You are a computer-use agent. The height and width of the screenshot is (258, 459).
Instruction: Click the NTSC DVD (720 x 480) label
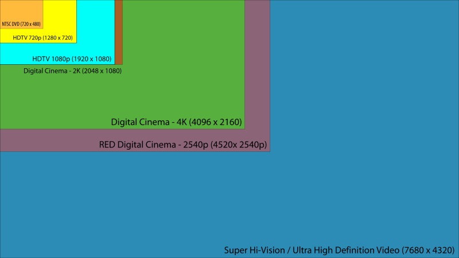pos(21,24)
